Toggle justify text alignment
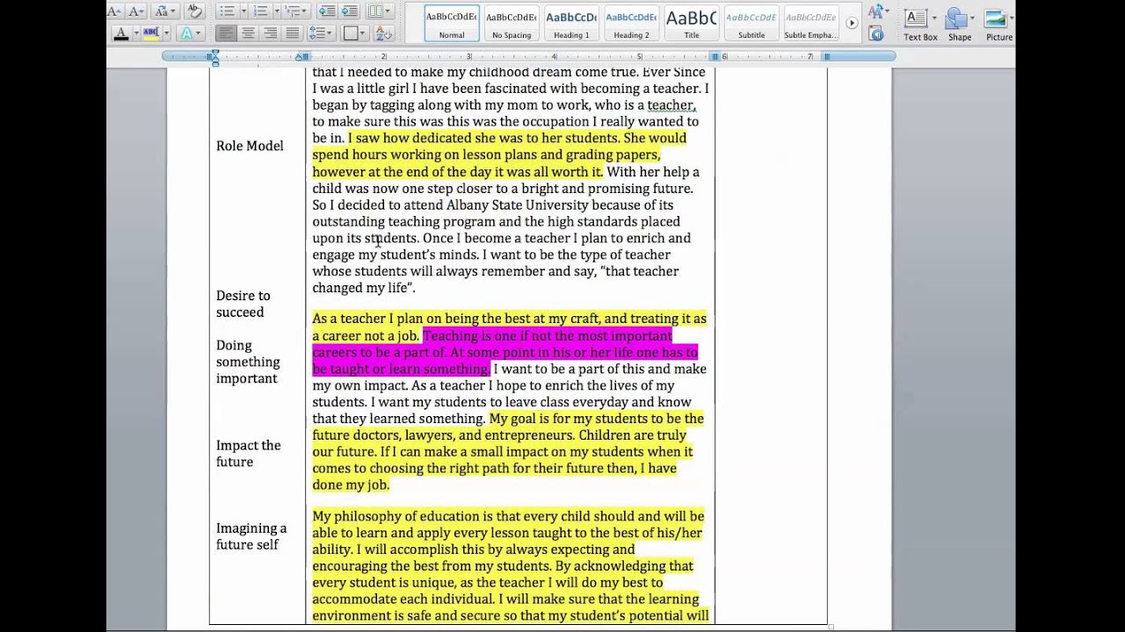 (292, 33)
